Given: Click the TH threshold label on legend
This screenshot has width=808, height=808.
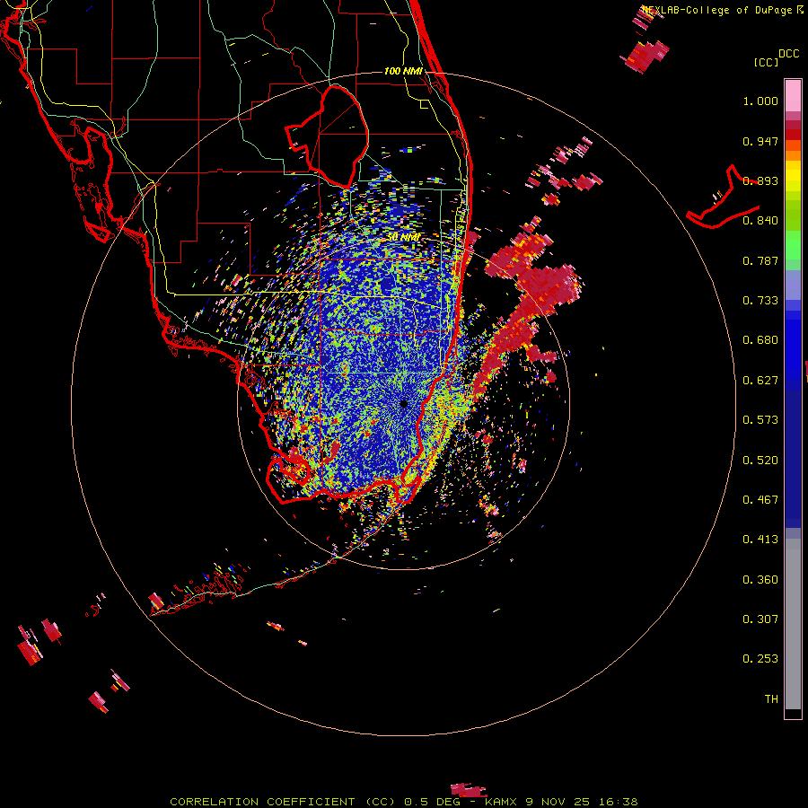Looking at the screenshot, I should point(771,699).
